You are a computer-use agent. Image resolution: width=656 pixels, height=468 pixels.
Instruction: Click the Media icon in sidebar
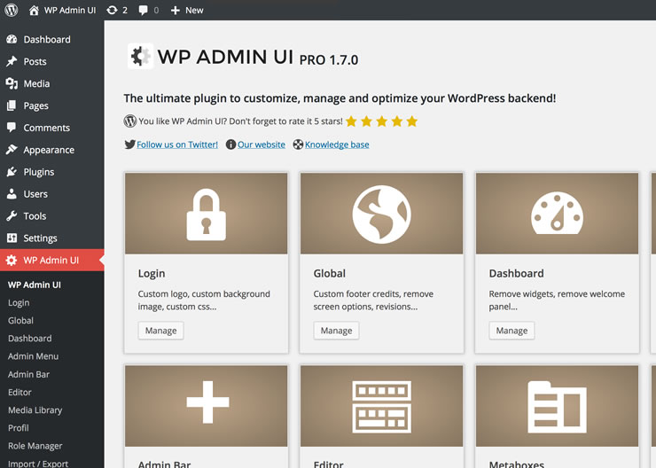point(12,83)
